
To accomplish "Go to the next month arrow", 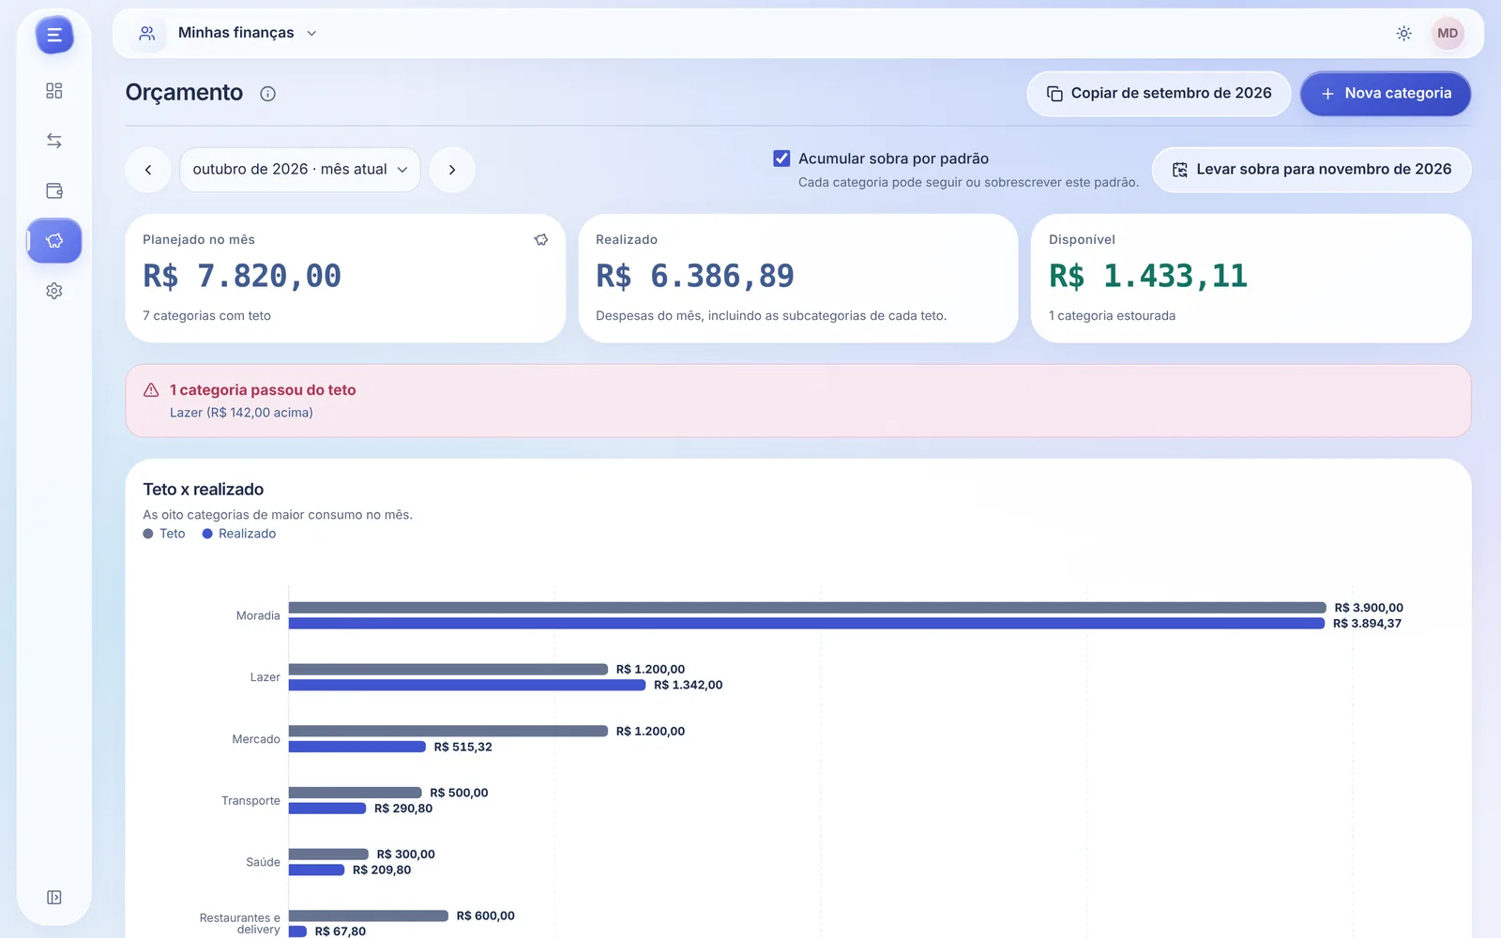I will coord(452,170).
